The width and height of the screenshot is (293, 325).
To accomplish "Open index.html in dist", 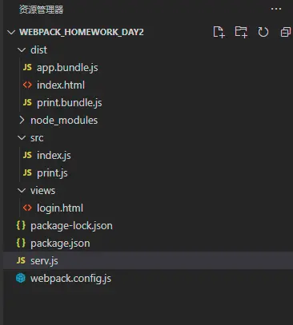I will pos(61,85).
